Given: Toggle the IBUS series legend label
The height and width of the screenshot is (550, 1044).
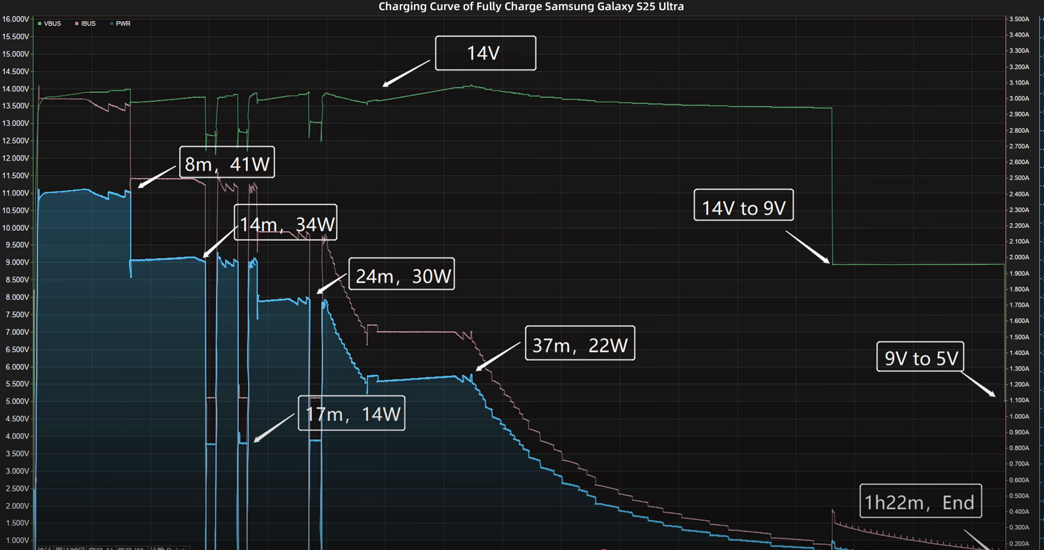Looking at the screenshot, I should tap(88, 24).
